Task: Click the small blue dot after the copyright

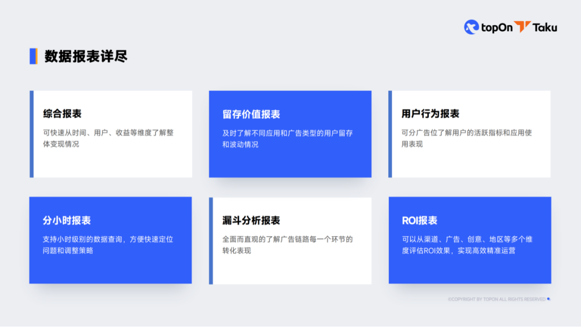Action: coord(548,299)
